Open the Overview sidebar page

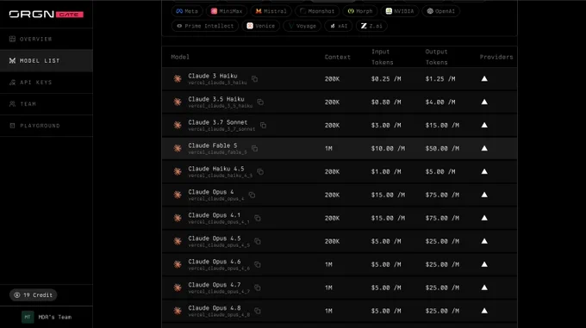pyautogui.click(x=47, y=39)
